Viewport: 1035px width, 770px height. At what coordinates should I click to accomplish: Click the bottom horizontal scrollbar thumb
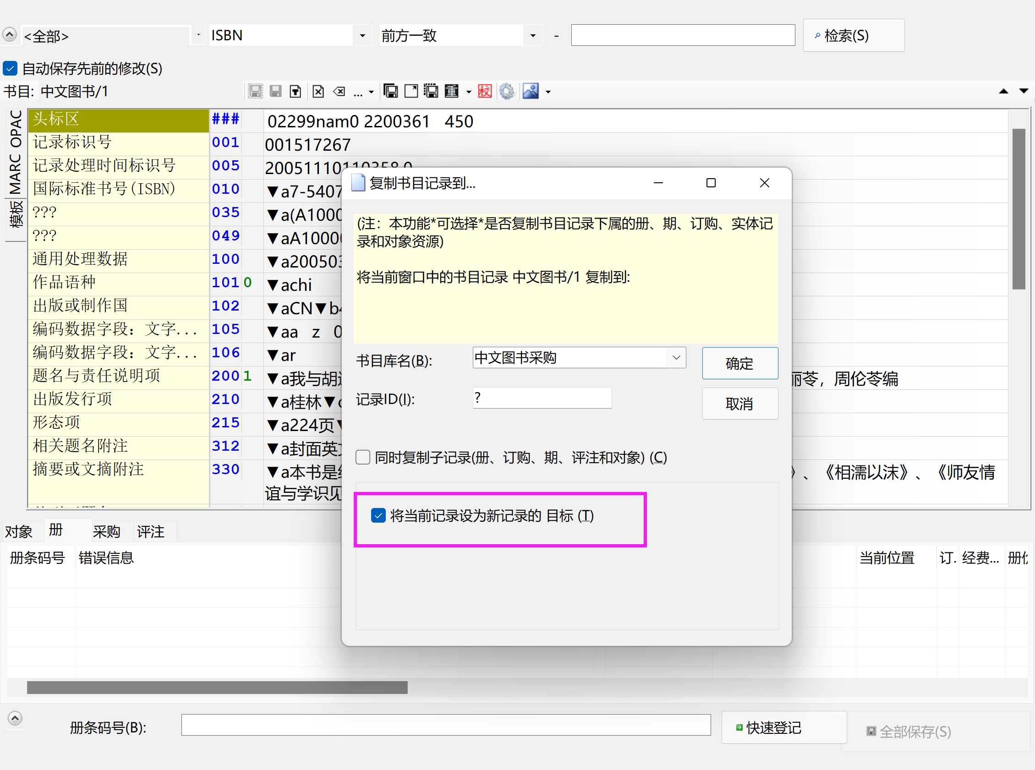click(x=217, y=687)
